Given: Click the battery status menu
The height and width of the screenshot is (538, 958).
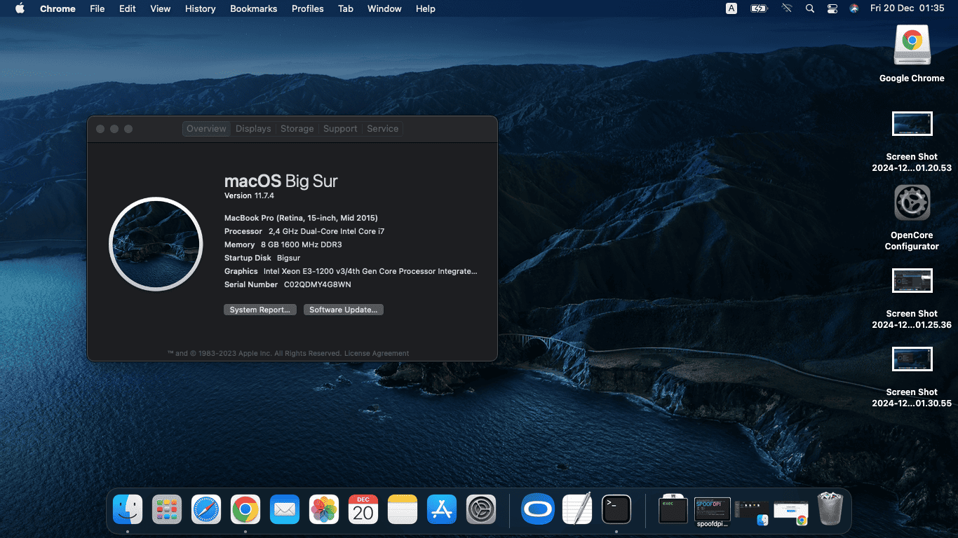Looking at the screenshot, I should pos(759,8).
